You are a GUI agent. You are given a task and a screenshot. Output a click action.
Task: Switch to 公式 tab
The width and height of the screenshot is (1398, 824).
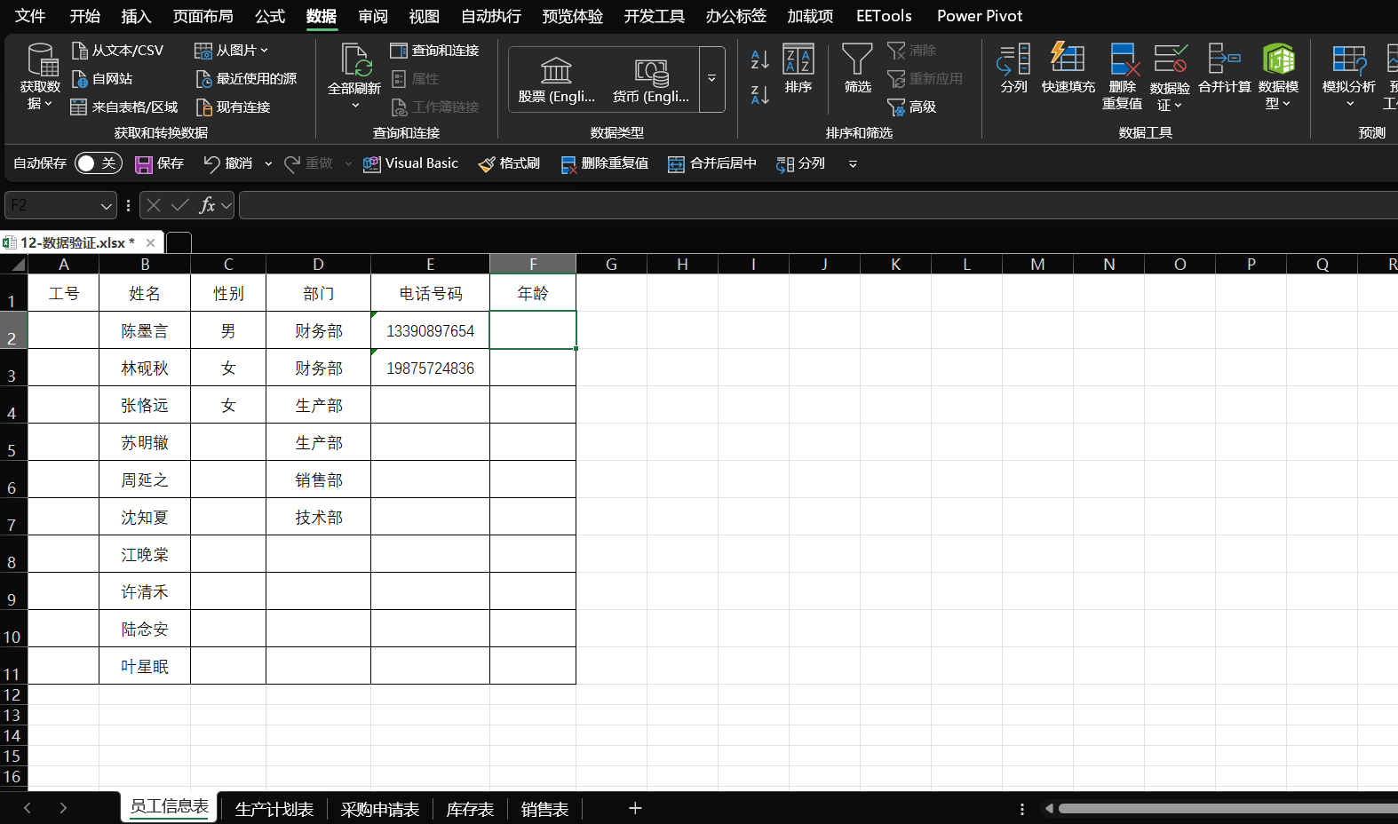pyautogui.click(x=270, y=16)
